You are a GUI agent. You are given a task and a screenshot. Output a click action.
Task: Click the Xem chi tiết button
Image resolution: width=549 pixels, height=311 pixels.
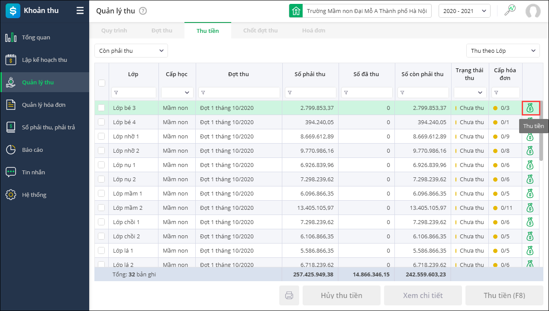(423, 296)
